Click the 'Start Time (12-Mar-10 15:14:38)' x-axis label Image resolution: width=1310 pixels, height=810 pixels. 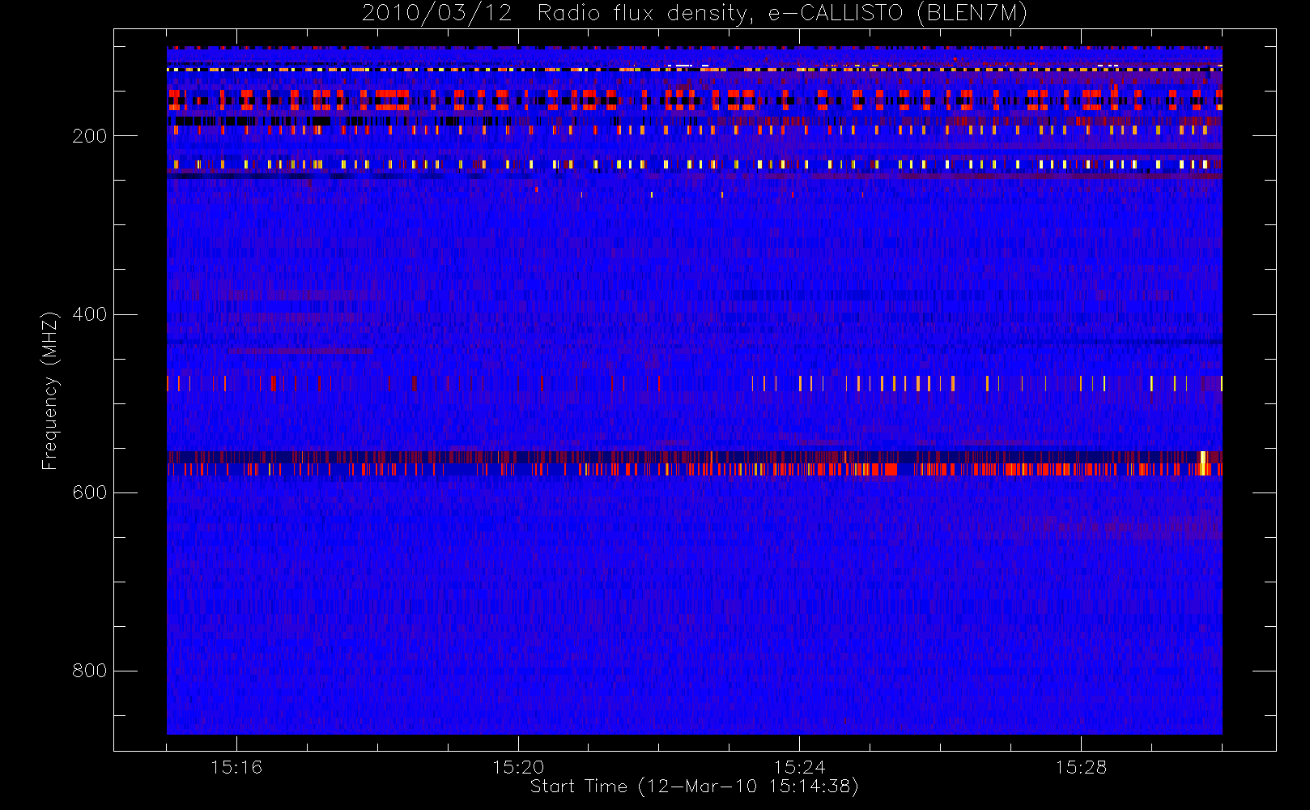(x=694, y=787)
